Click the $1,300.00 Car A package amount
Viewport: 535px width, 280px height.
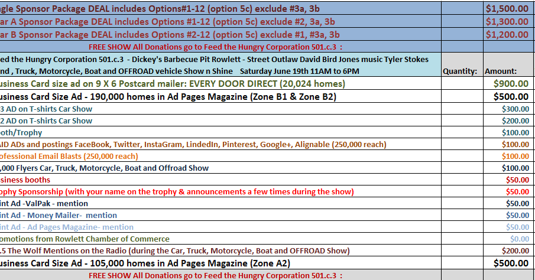tap(507, 21)
